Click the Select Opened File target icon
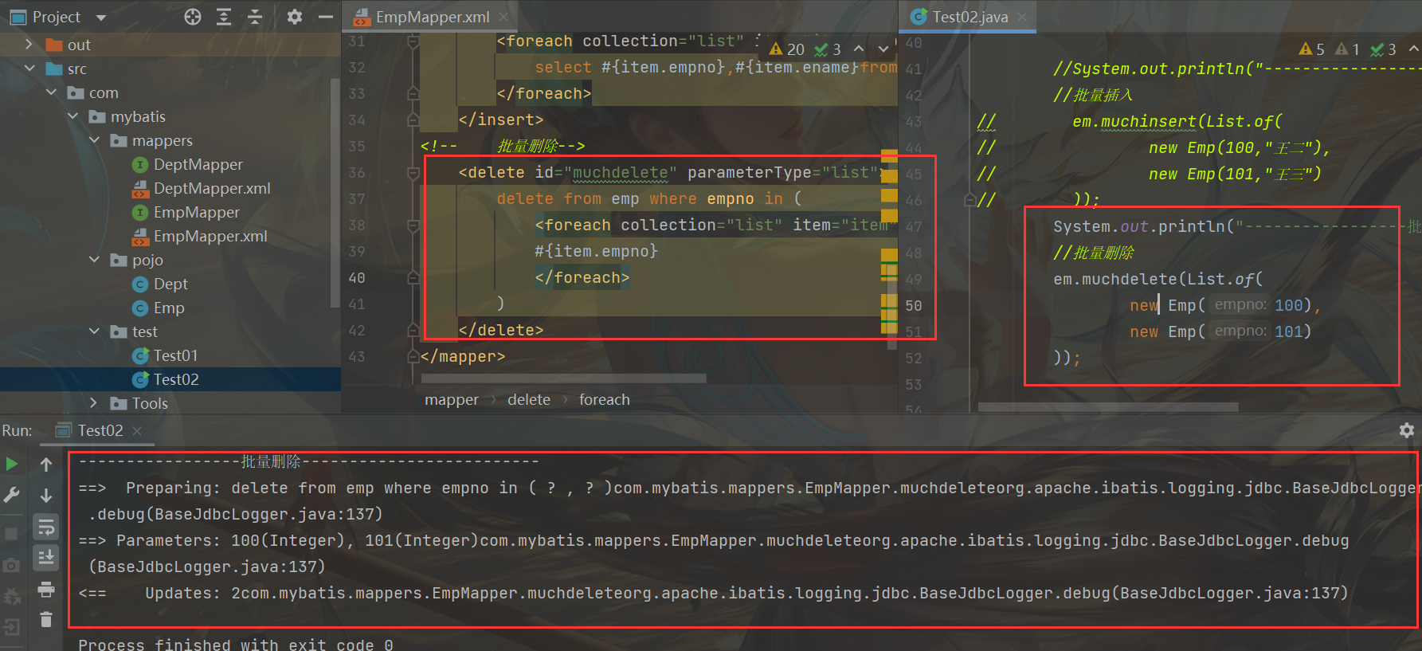 [193, 17]
